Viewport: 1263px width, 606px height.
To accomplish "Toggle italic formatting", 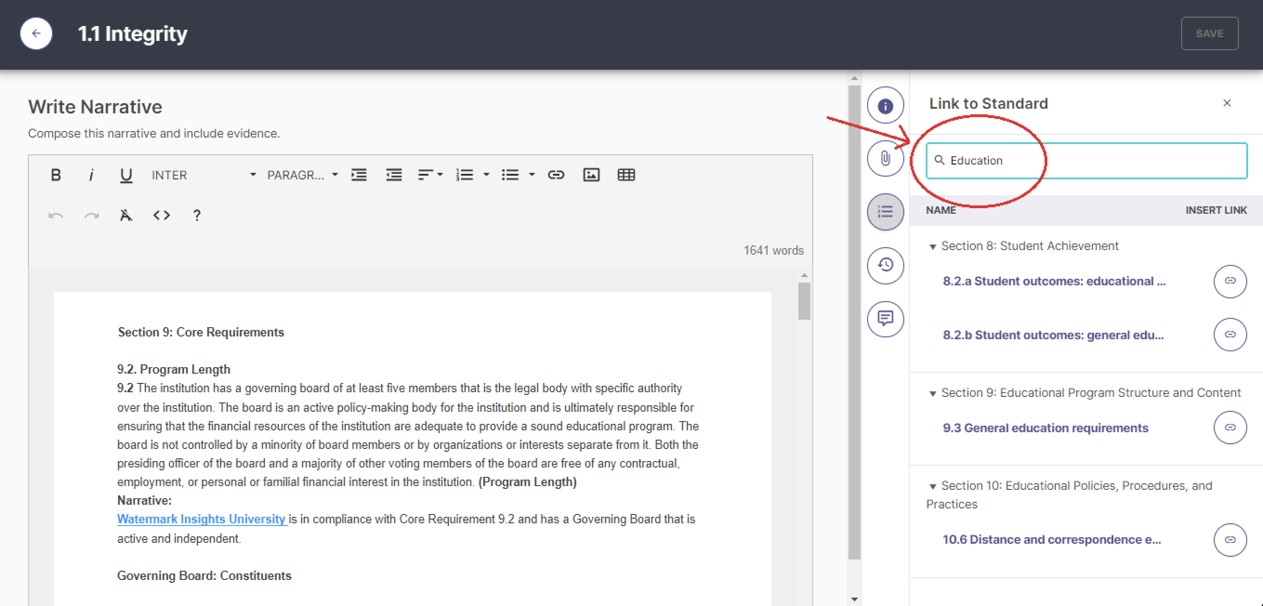I will pyautogui.click(x=91, y=175).
